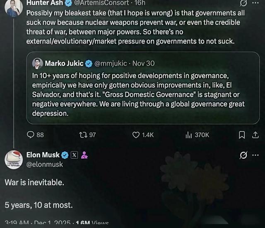This screenshot has width=265, height=228.
Task: Visit the @elonmusk handle link
Action: tap(45, 165)
